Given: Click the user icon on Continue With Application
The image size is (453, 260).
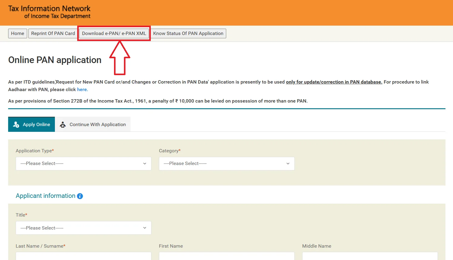Looking at the screenshot, I should tap(63, 125).
